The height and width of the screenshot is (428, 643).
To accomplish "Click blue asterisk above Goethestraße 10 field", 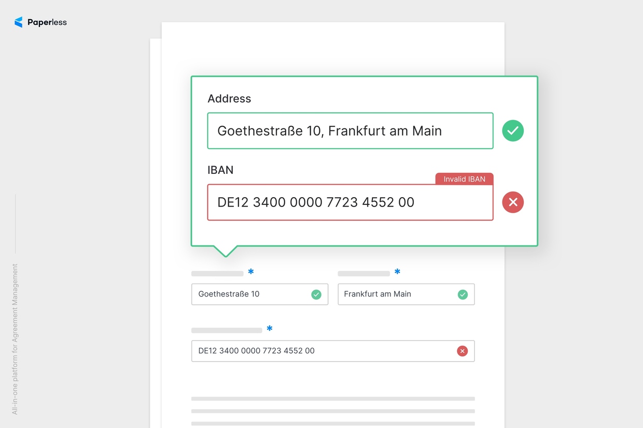I will (251, 272).
